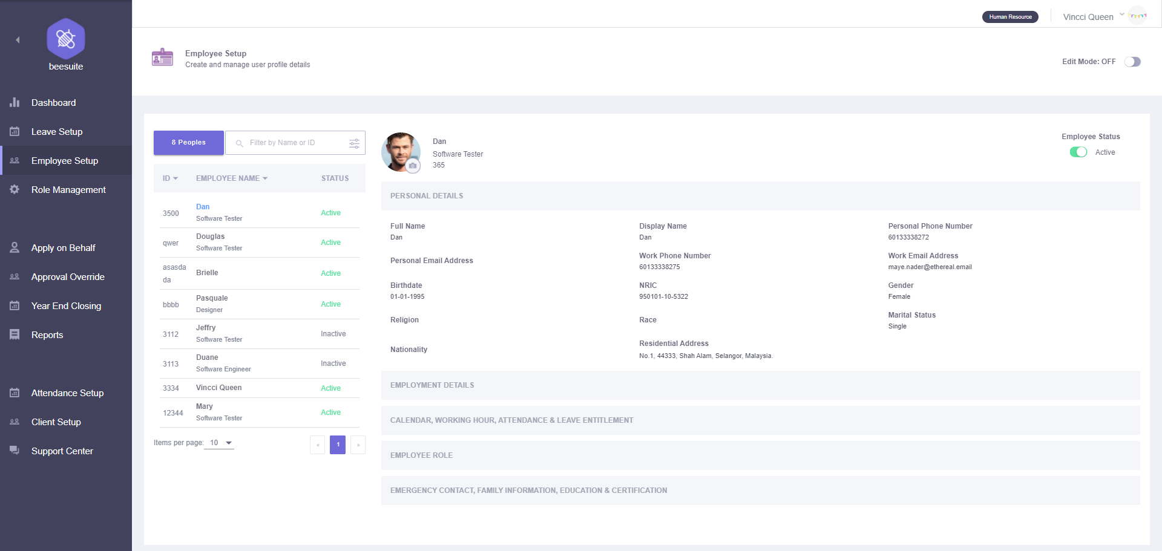Click Dan's profile photo thumbnail
This screenshot has height=551, width=1162.
click(401, 152)
